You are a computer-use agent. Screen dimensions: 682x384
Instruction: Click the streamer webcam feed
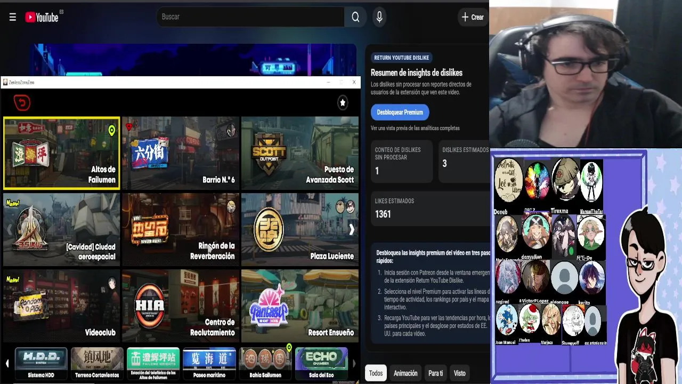[586, 74]
